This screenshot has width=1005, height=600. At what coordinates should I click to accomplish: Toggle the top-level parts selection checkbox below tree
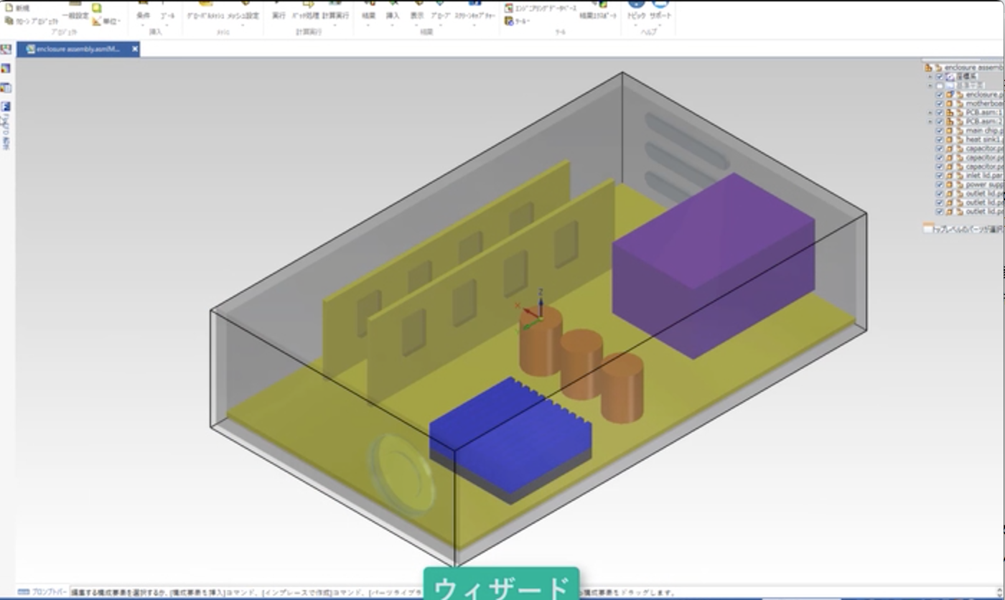coord(927,229)
